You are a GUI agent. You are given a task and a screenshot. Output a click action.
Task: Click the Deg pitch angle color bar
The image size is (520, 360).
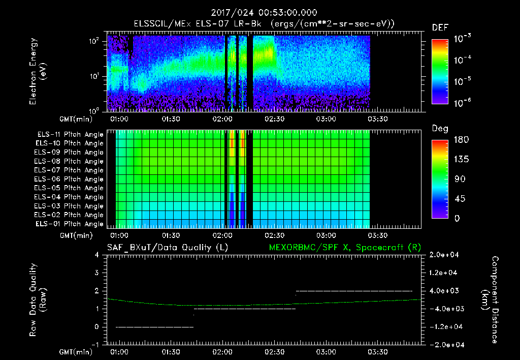click(x=440, y=179)
